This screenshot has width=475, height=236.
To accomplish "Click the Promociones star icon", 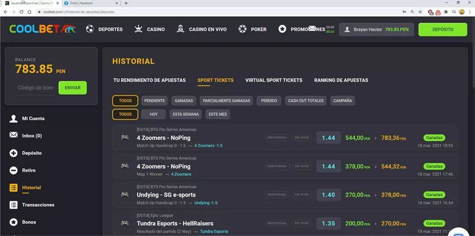I will tap(282, 29).
